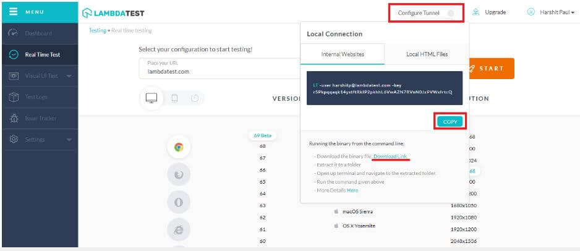Expand the Visual UI Test submenu

[x=69, y=76]
